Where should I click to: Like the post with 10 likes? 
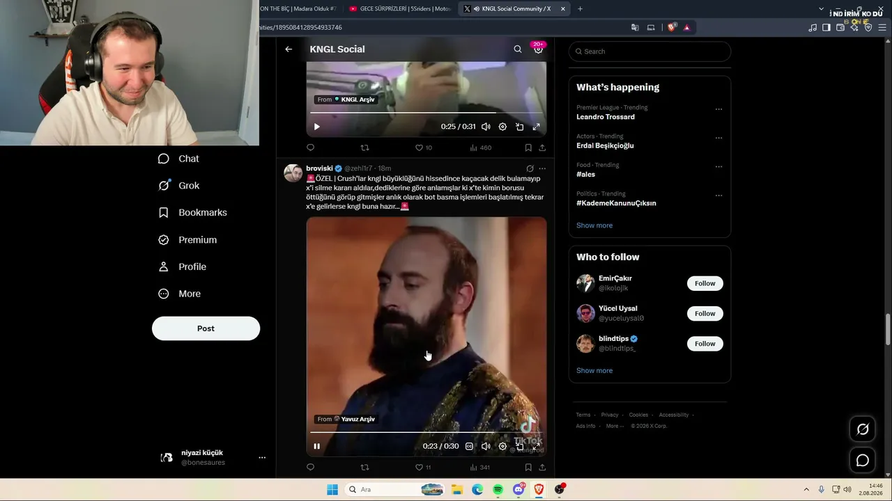pyautogui.click(x=423, y=148)
